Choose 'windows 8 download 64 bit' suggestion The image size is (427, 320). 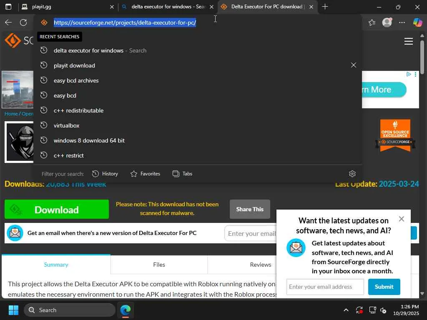198,140
